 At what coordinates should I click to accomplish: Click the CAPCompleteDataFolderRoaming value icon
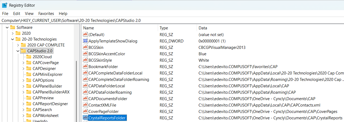pyautogui.click(x=85, y=79)
